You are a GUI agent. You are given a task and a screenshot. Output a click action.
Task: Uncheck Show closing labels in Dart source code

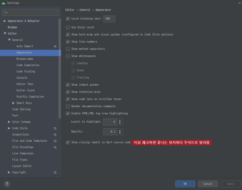[x=68, y=142]
